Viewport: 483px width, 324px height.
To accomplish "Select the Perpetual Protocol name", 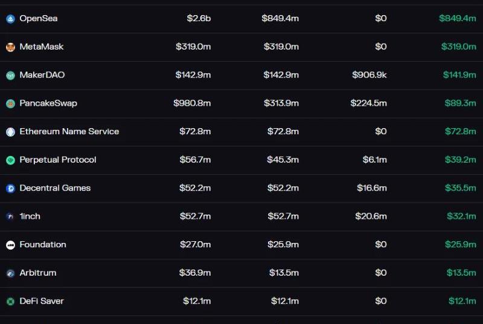I will point(58,160).
